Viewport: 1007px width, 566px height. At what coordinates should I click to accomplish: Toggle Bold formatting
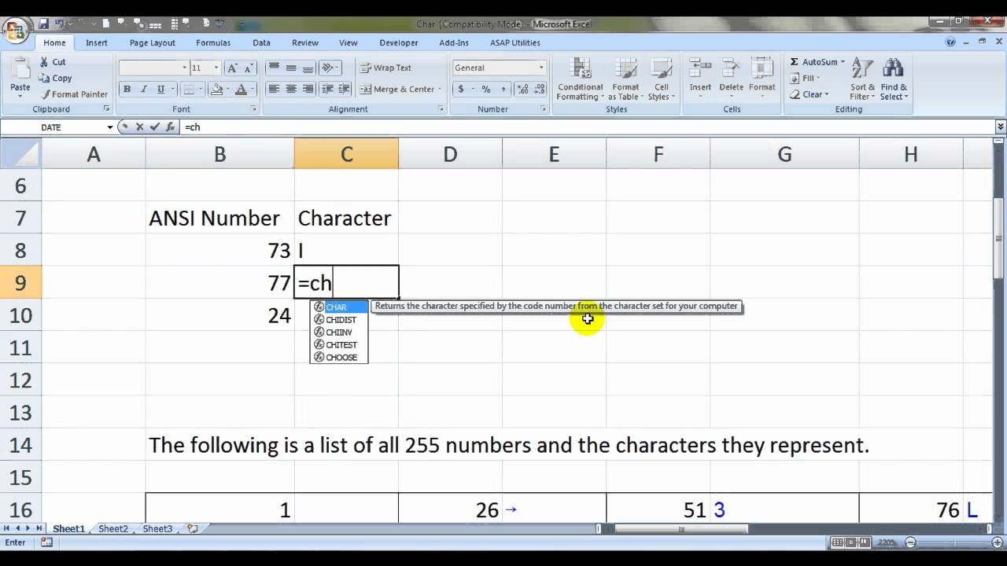127,90
